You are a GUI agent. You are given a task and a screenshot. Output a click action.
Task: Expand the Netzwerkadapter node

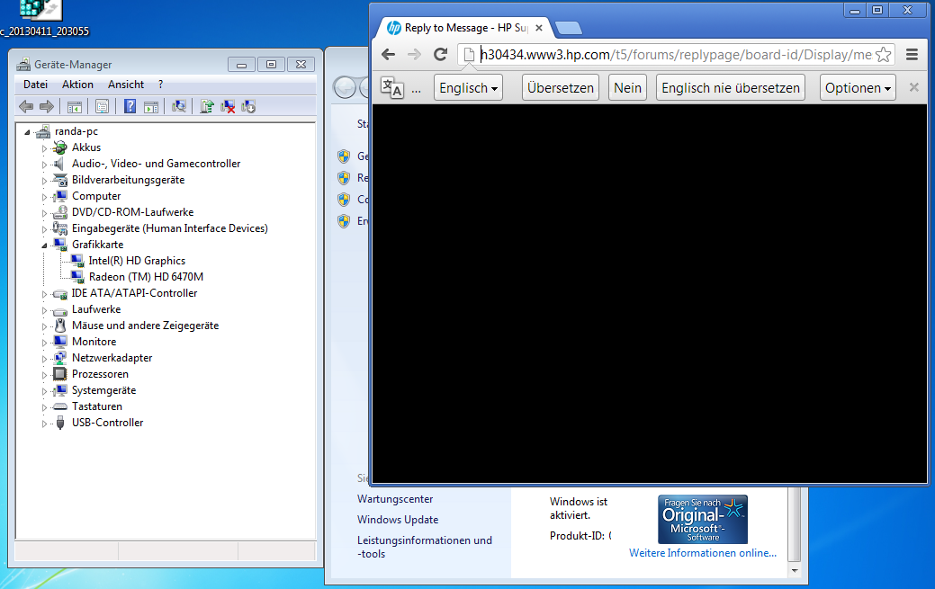click(x=44, y=358)
